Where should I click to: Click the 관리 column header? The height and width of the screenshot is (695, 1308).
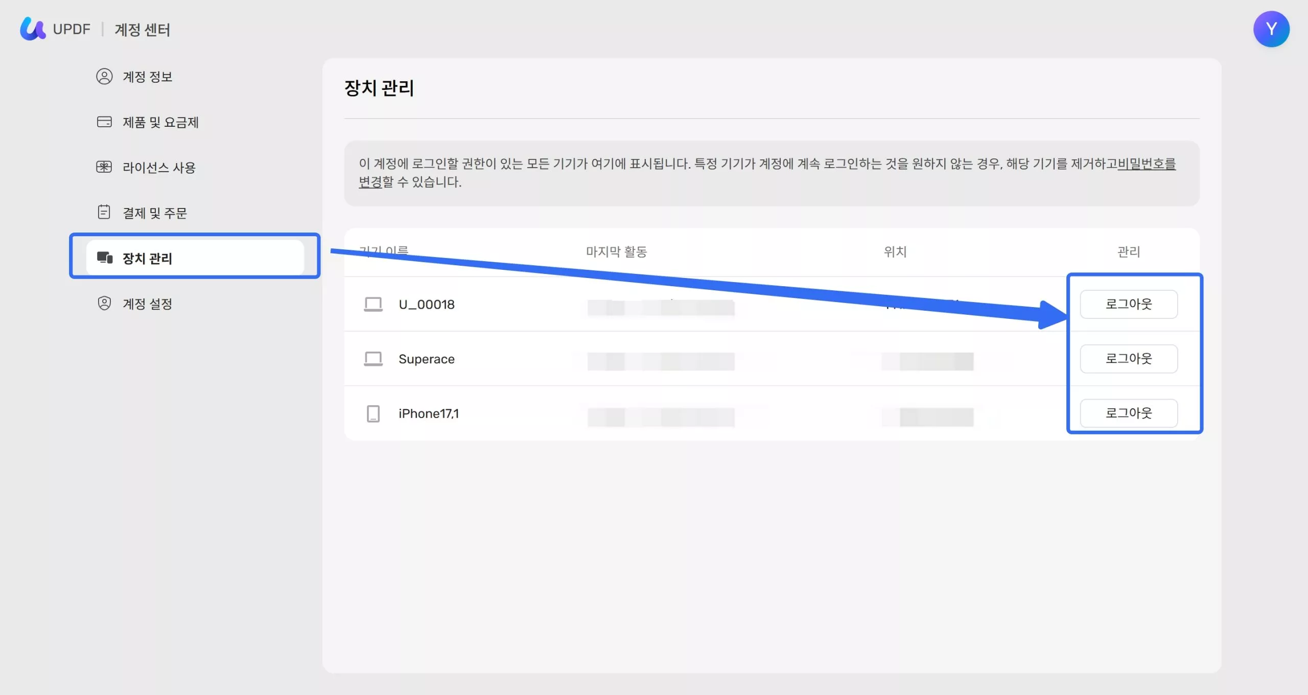[1129, 251]
